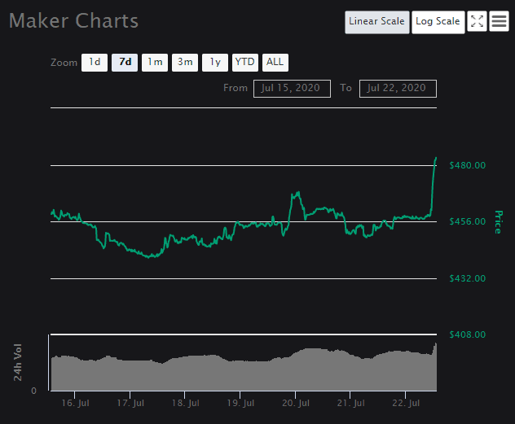Switch to Log Scale
The image size is (515, 424).
(438, 22)
